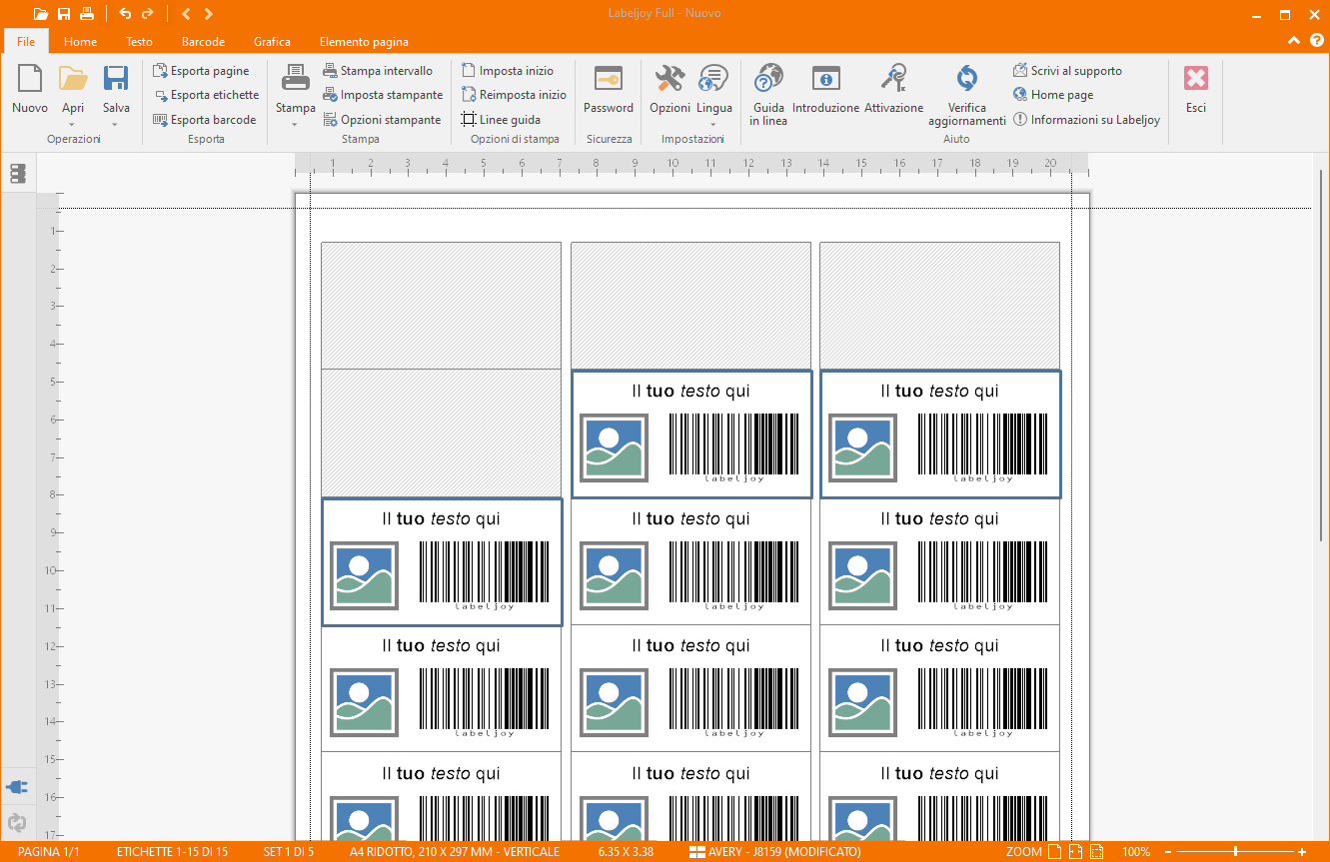Image resolution: width=1330 pixels, height=862 pixels.
Task: Go to next page with right chevron
Action: point(208,14)
